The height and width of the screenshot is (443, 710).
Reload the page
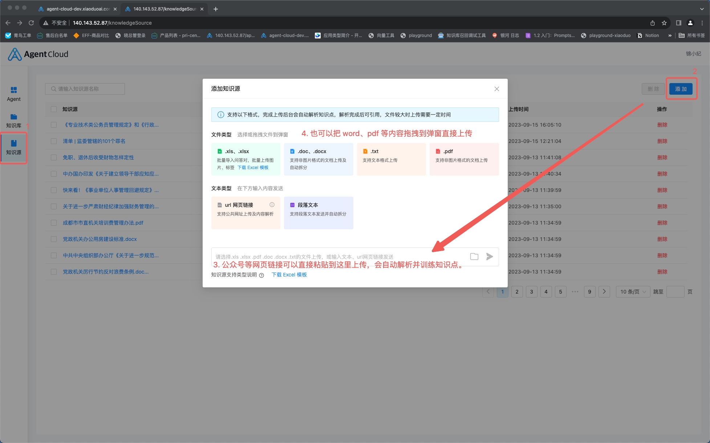pyautogui.click(x=31, y=23)
